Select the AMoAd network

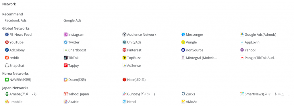click(x=189, y=102)
